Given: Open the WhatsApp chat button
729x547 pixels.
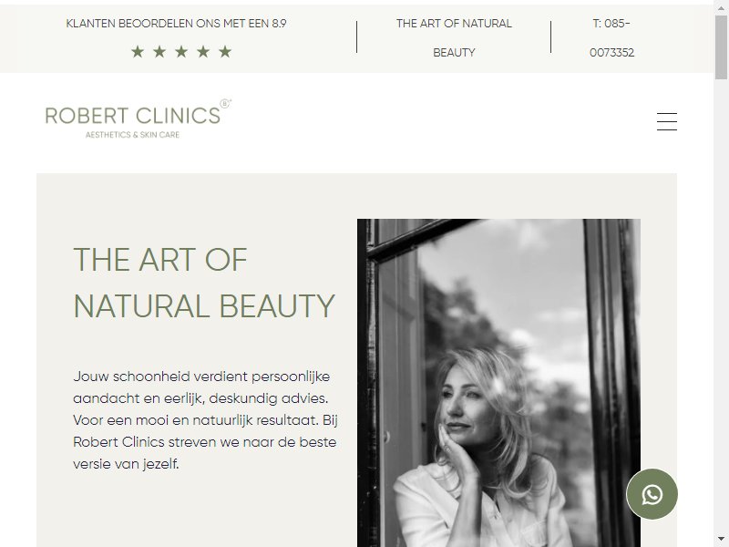Looking at the screenshot, I should coord(652,494).
